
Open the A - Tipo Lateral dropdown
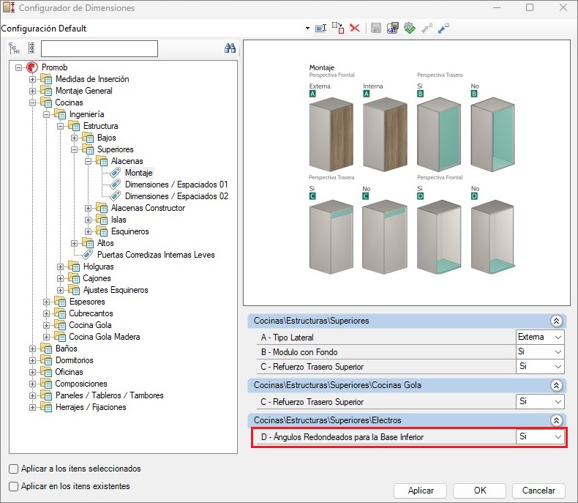tap(558, 337)
